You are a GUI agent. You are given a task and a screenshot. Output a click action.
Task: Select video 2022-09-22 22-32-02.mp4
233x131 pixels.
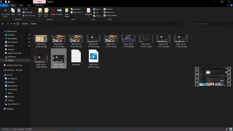tap(41, 41)
